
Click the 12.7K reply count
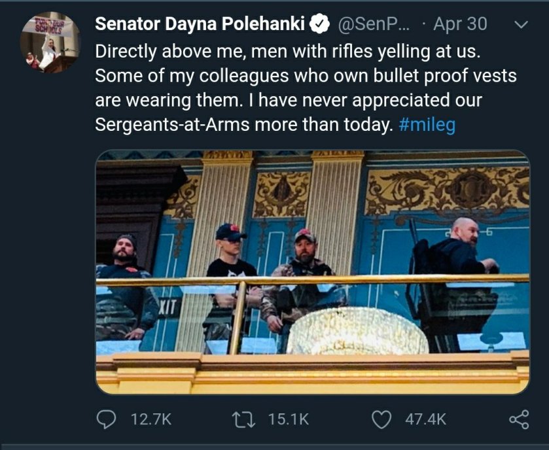(151, 419)
